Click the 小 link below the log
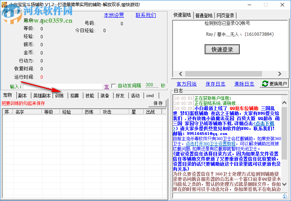The image size is (291, 201). 284,196
